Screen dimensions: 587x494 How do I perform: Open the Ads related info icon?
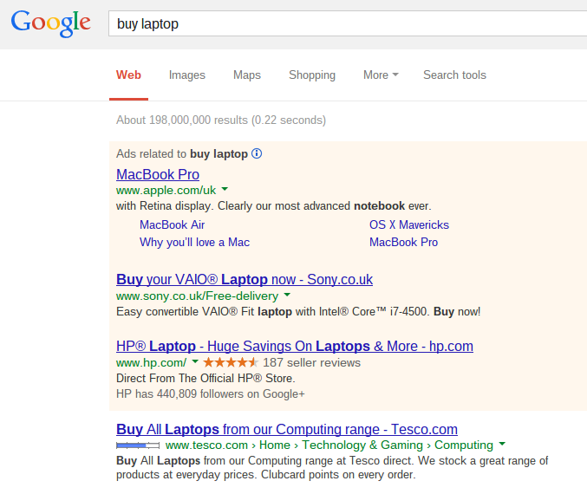point(257,153)
